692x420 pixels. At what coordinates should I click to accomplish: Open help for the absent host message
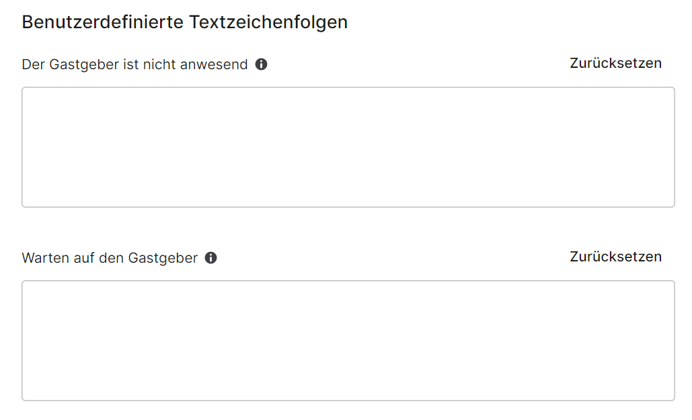pyautogui.click(x=261, y=65)
